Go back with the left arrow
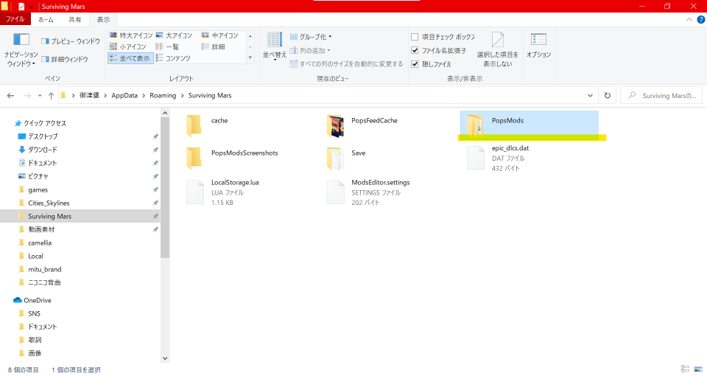Image resolution: width=707 pixels, height=376 pixels. point(11,96)
